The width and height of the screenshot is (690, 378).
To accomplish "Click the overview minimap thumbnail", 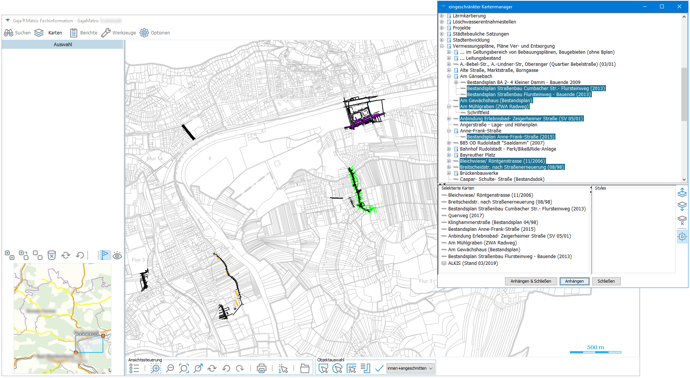I will (x=63, y=318).
